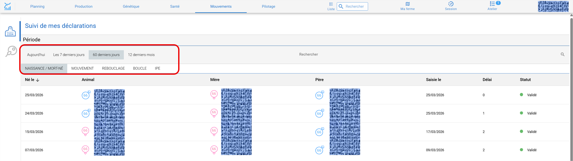Click mother icon in 24/03/2026 birth row
Screen dimensions: 573x161
point(214,113)
